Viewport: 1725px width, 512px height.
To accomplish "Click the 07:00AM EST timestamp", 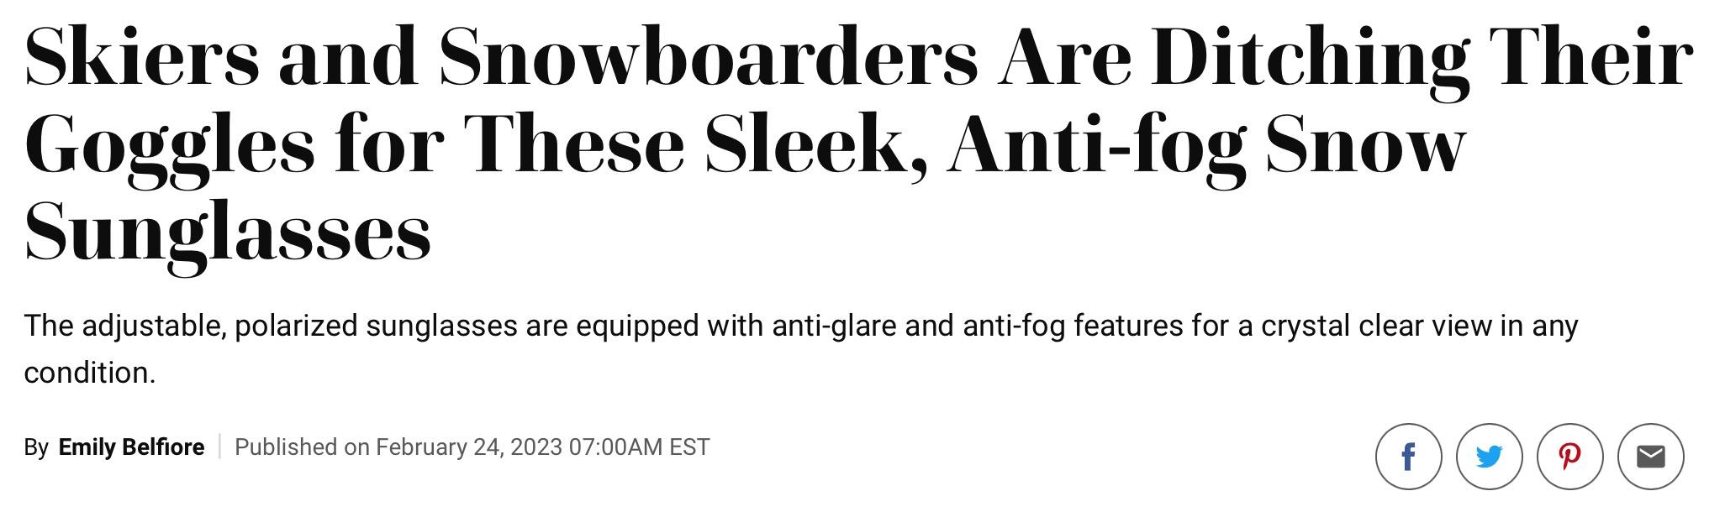I will click(x=639, y=447).
